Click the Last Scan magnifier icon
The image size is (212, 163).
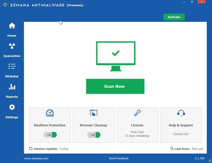172,148
